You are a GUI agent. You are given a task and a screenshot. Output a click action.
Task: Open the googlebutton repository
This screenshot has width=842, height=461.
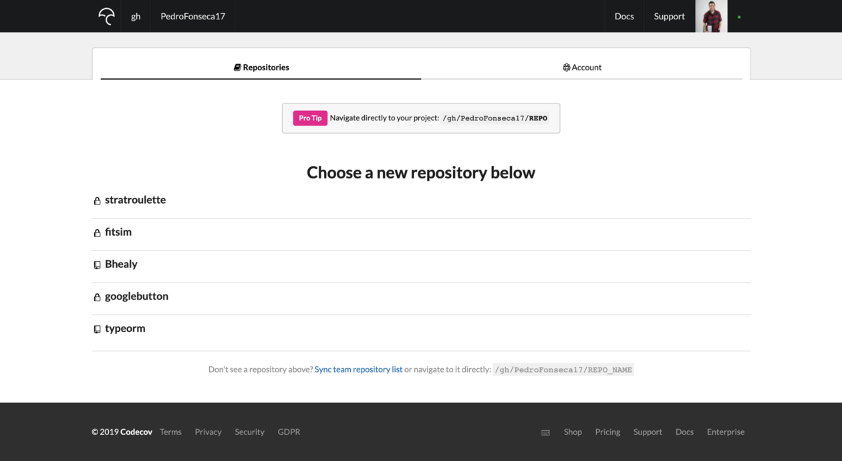tap(136, 296)
